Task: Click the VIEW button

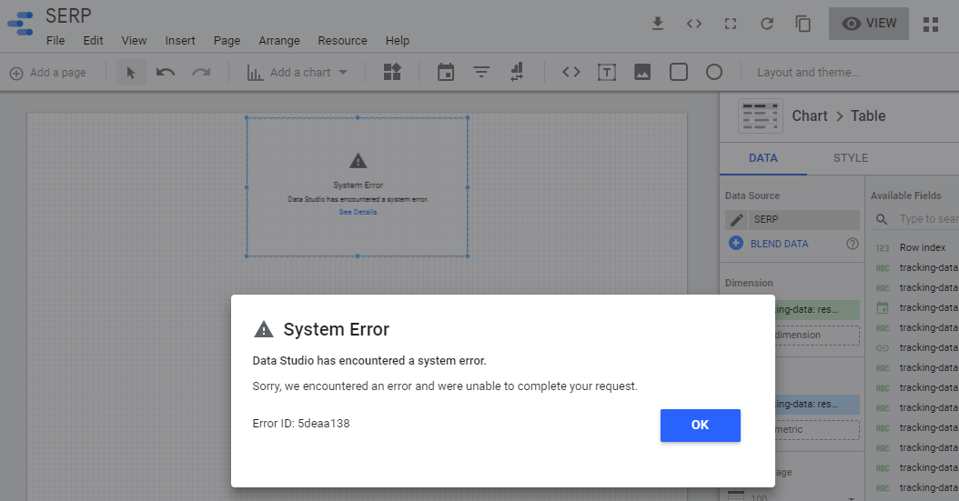Action: (869, 24)
